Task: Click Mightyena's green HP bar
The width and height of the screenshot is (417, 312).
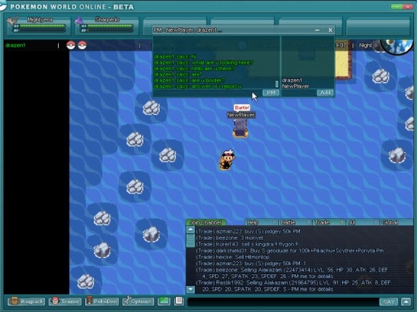Action: (42, 26)
